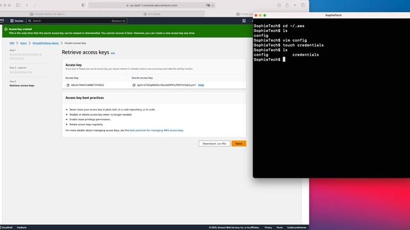
Task: Click the Info link beside Retrieve access keys
Action: click(113, 53)
